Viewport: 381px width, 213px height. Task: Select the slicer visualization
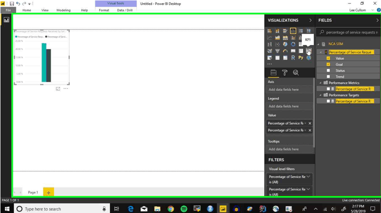point(269,58)
